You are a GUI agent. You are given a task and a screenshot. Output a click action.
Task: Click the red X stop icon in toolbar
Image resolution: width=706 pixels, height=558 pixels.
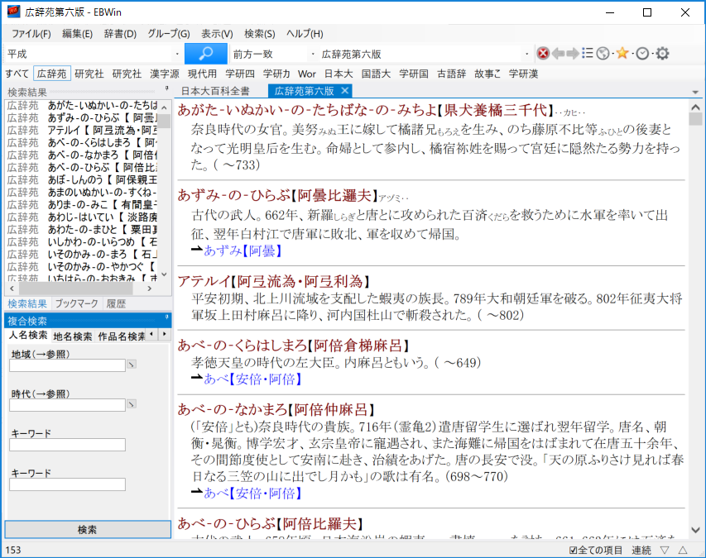click(x=544, y=54)
